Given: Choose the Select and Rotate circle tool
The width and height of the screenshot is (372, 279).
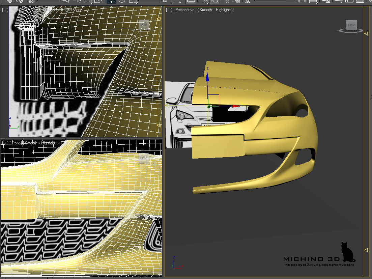Looking at the screenshot, I should click(x=122, y=1).
